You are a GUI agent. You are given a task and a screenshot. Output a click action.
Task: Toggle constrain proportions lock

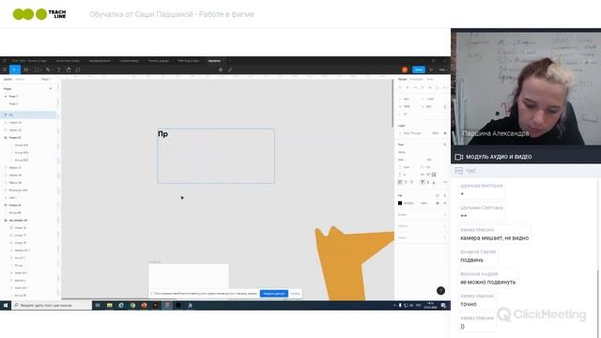(x=445, y=106)
